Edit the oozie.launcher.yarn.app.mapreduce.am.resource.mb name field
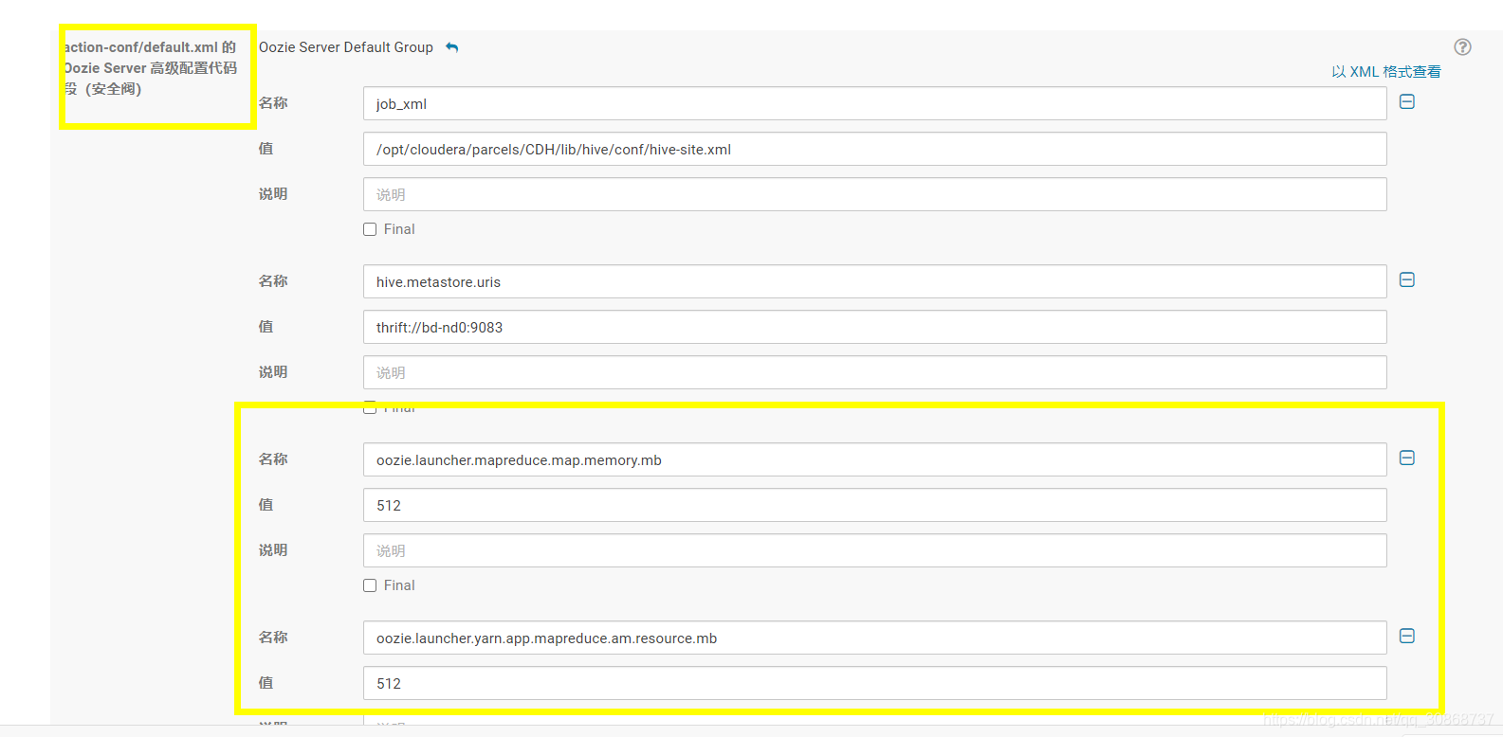The width and height of the screenshot is (1503, 737). tap(874, 638)
